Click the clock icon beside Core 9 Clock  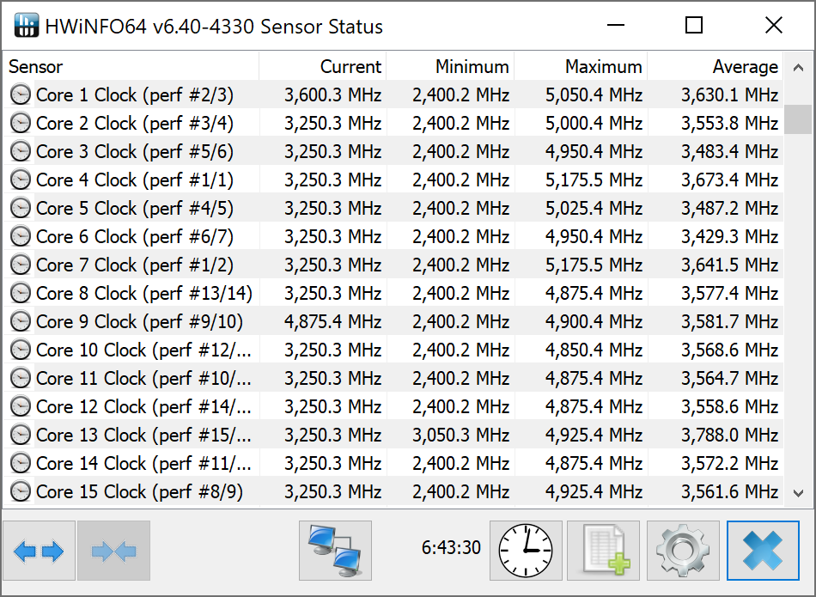[x=21, y=321]
